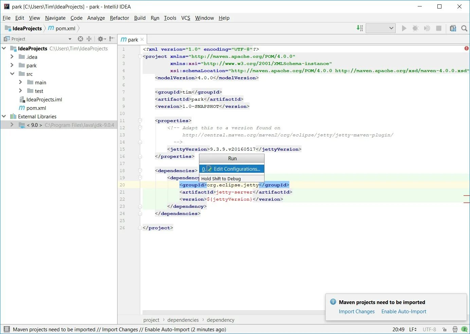The image size is (470, 334).
Task: Click the Run with Coverage icon
Action: tap(427, 28)
